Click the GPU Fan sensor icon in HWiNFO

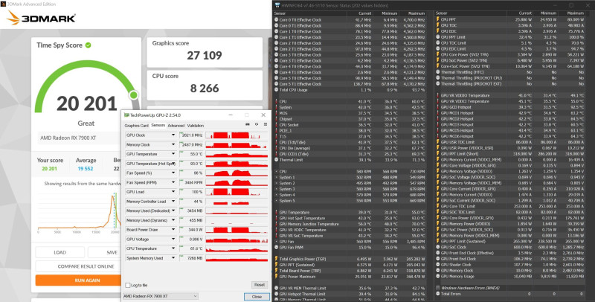pyautogui.click(x=276, y=241)
